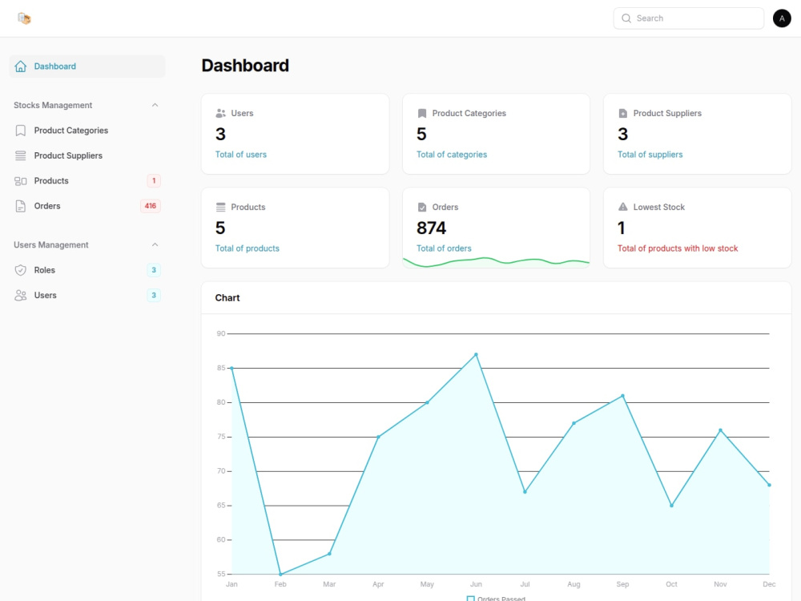The width and height of the screenshot is (801, 601).
Task: Click the green orders sparkline
Action: (x=496, y=262)
